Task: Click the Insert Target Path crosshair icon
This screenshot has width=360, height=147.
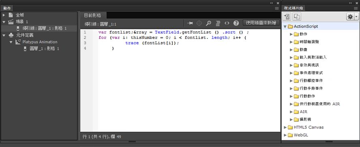Action: coord(199,23)
